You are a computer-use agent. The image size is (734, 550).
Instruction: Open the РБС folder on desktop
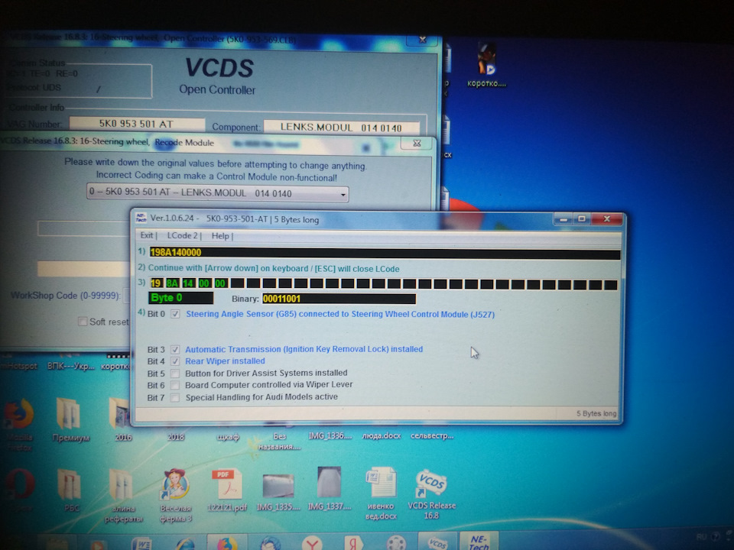click(70, 490)
